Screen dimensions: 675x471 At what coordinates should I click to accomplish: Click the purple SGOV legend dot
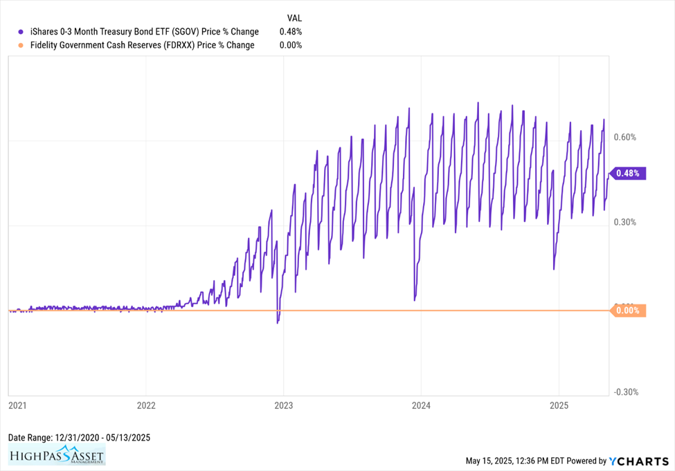click(21, 32)
